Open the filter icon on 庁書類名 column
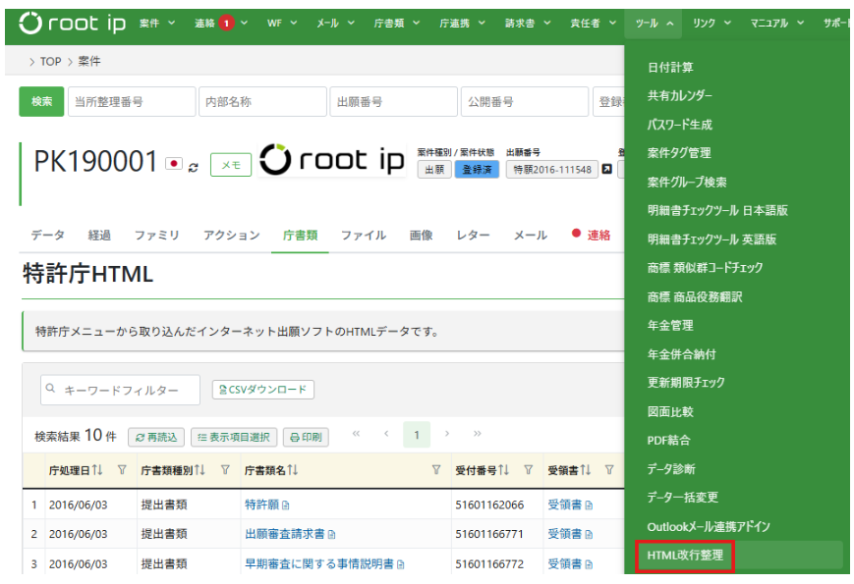Image resolution: width=854 pixels, height=584 pixels. [x=436, y=471]
